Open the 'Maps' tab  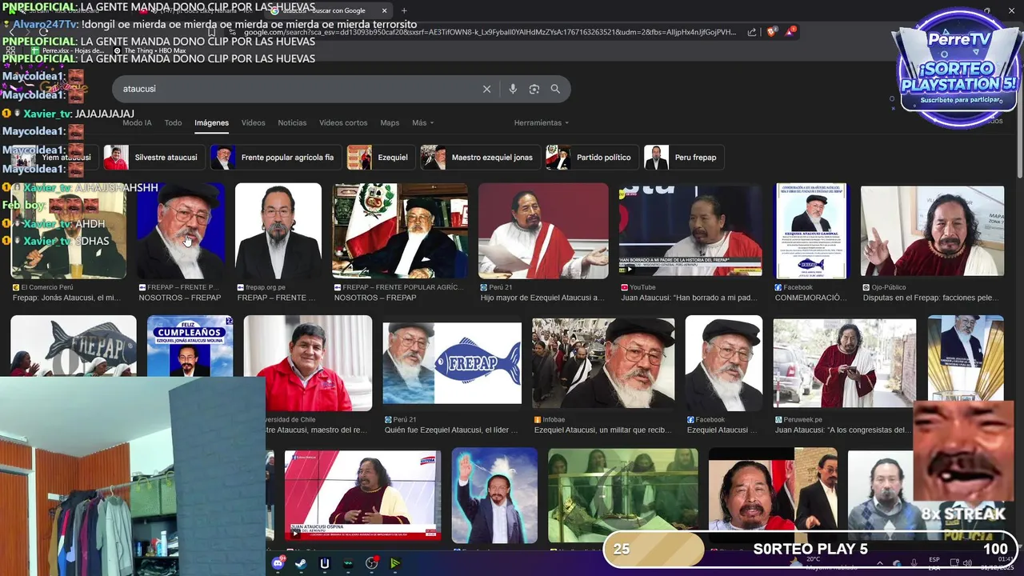[x=390, y=123]
